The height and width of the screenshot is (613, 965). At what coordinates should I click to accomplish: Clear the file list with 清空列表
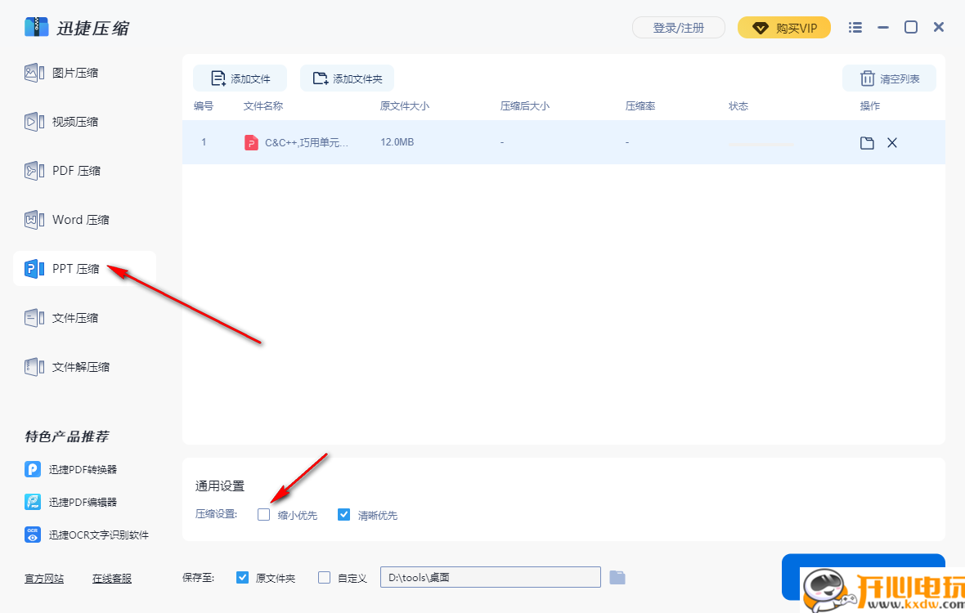coord(889,78)
